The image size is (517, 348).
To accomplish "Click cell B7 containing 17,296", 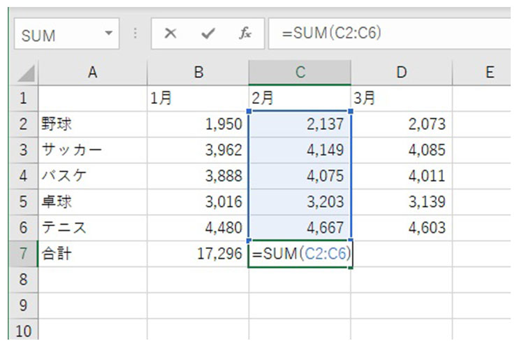I will (x=198, y=255).
